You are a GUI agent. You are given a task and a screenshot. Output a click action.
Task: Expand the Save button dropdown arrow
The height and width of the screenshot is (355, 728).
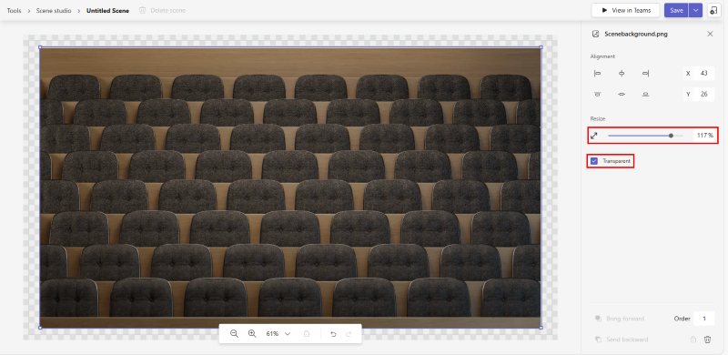[695, 10]
